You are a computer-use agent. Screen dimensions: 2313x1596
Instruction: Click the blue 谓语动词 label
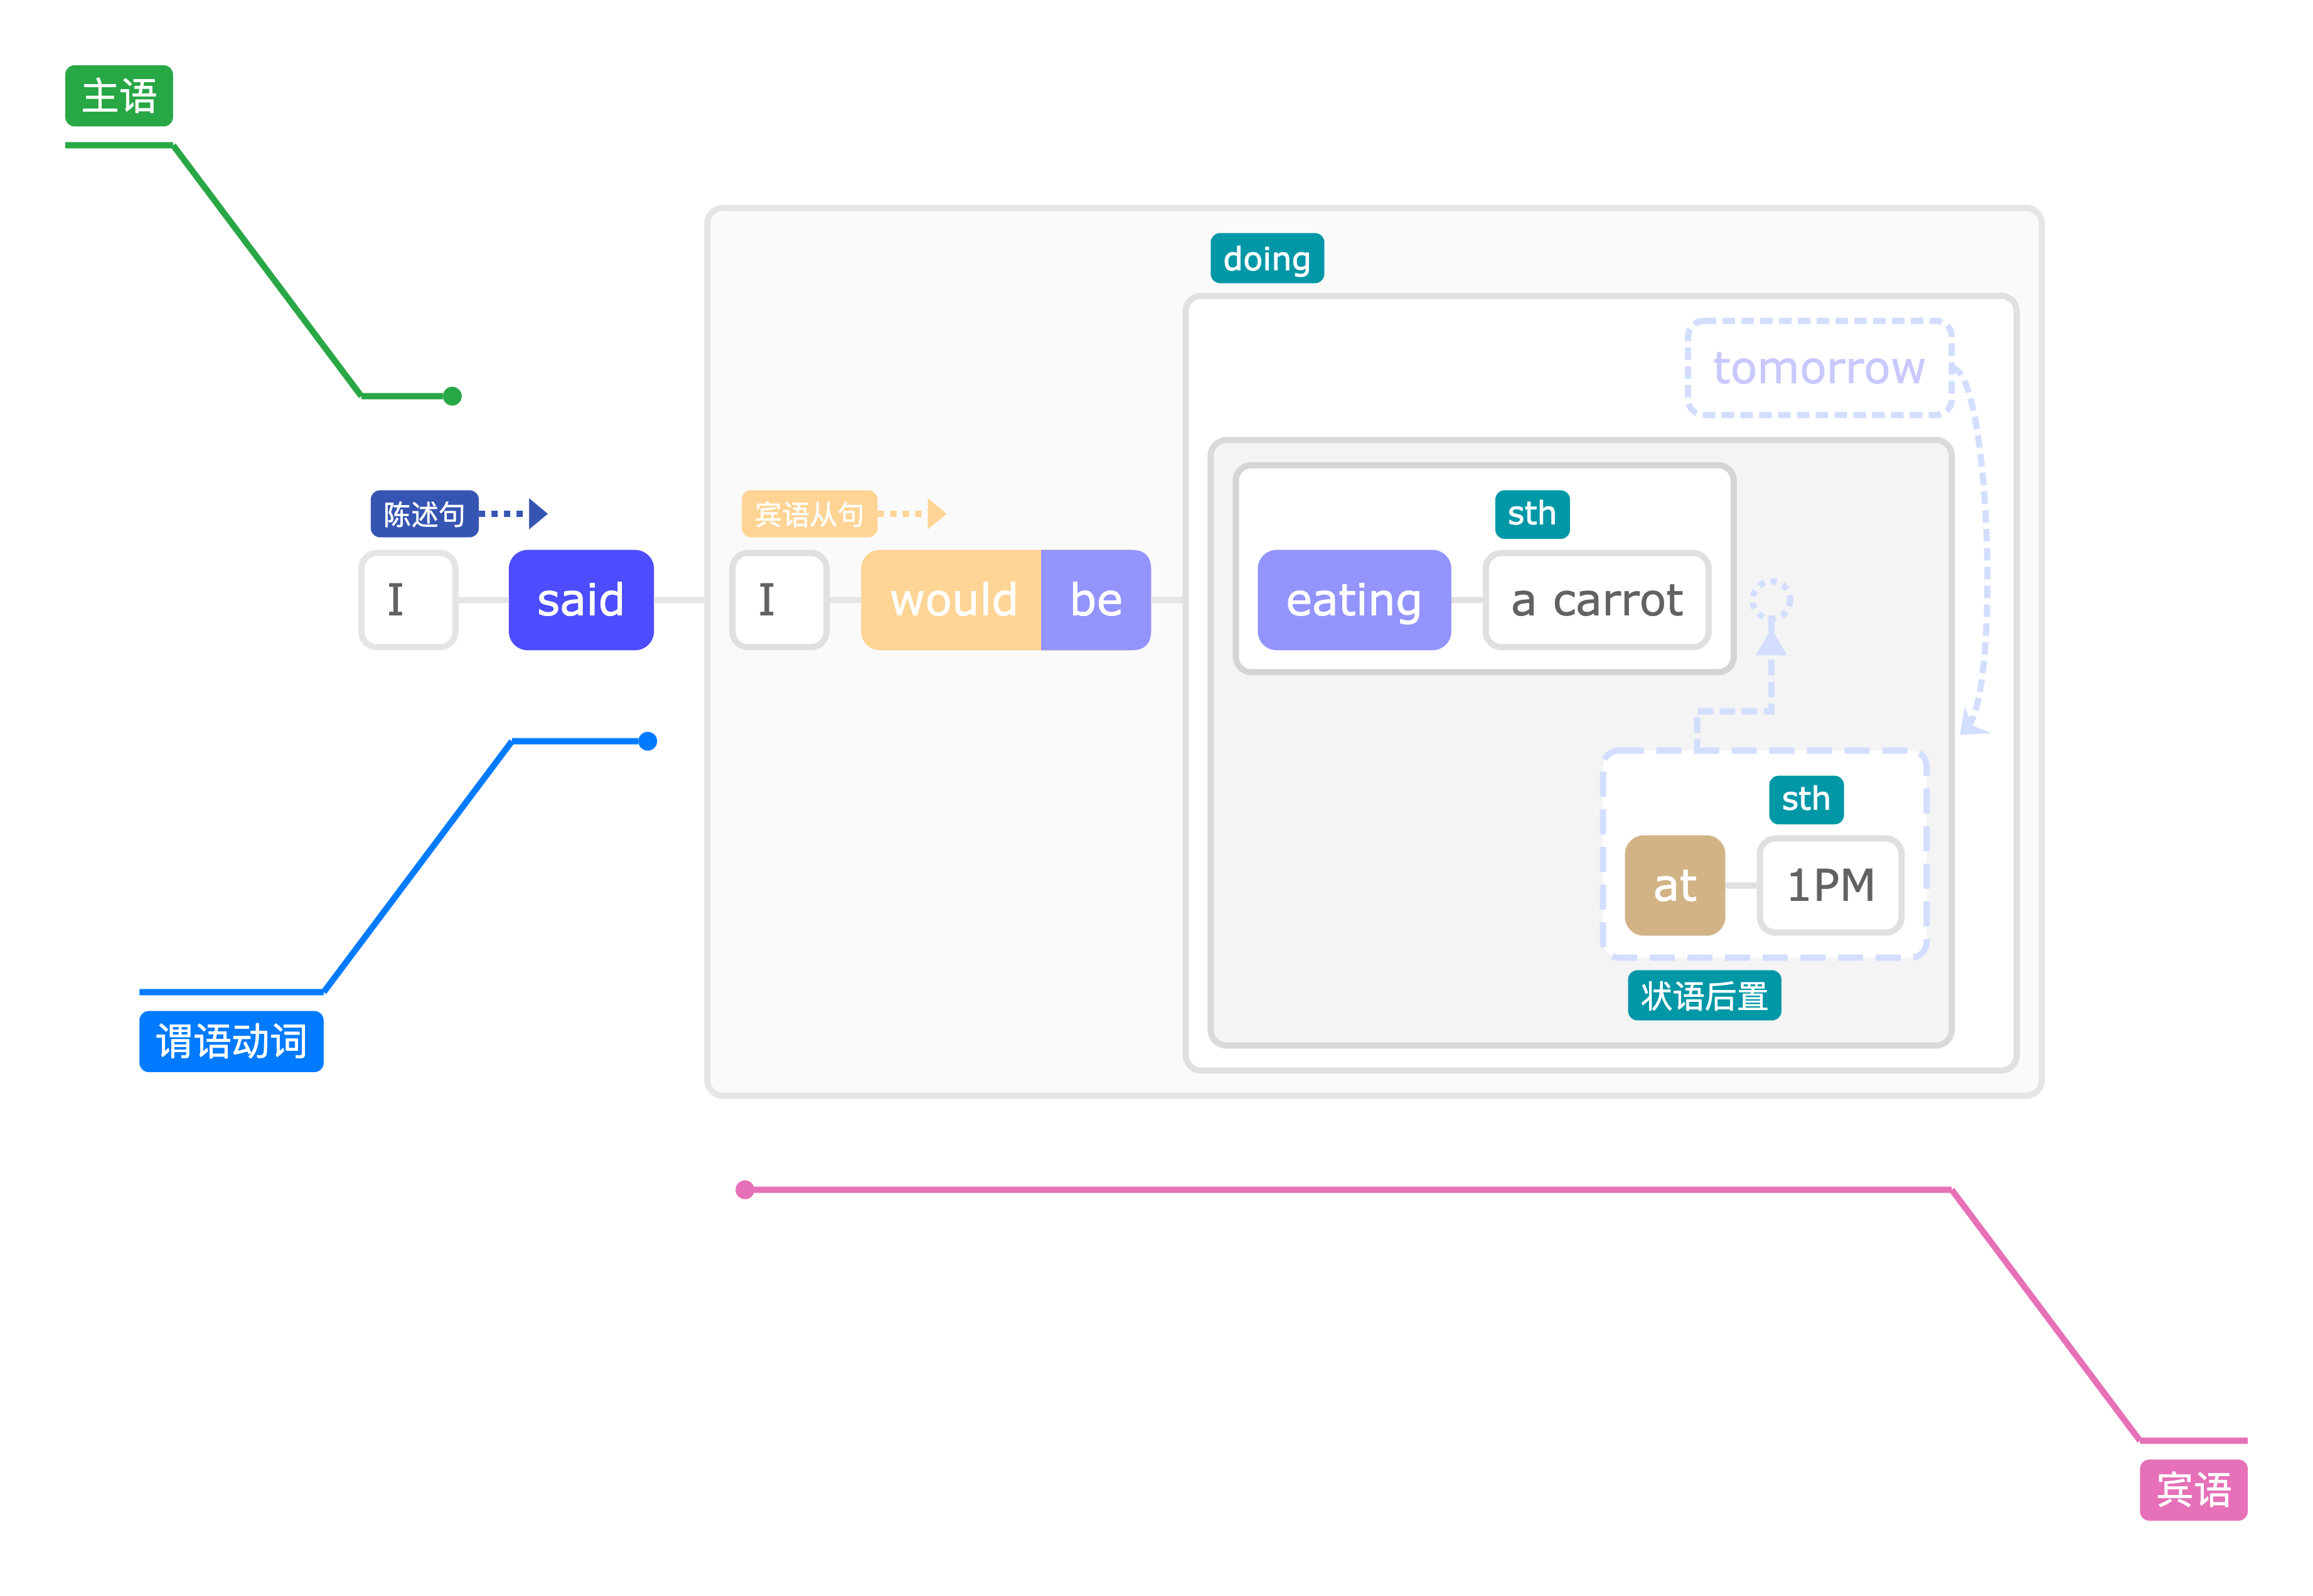click(231, 1041)
